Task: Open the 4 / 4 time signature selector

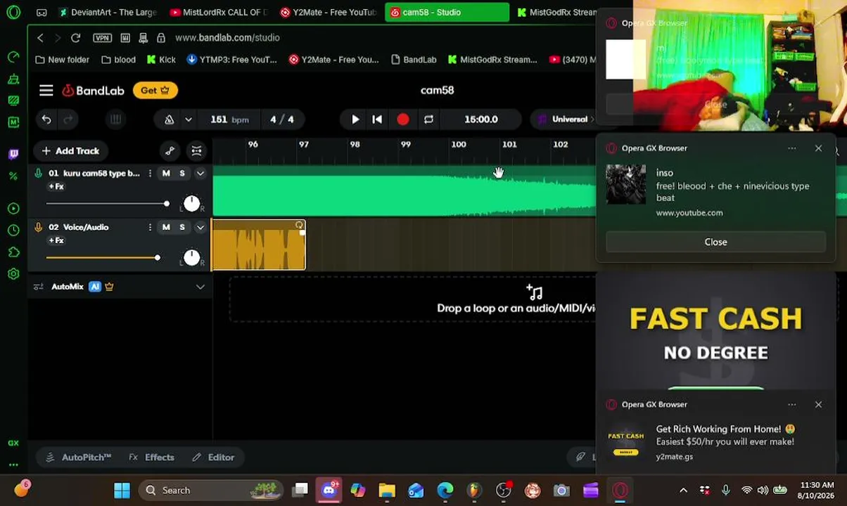Action: pyautogui.click(x=282, y=119)
